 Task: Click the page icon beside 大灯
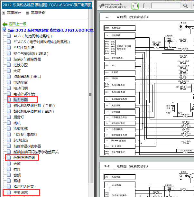pyautogui.click(x=9, y=70)
